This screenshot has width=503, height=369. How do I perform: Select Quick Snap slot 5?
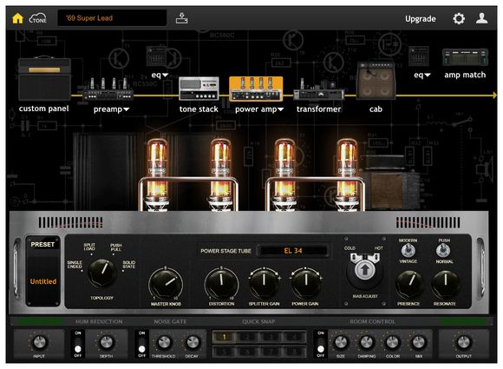225,352
